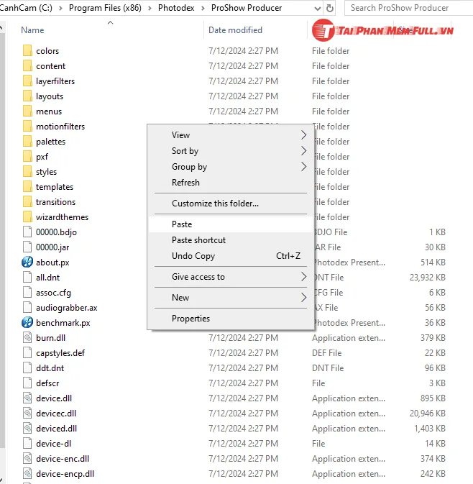Image resolution: width=473 pixels, height=484 pixels.
Task: Click the Search ProShow Producer box
Action: [409, 8]
